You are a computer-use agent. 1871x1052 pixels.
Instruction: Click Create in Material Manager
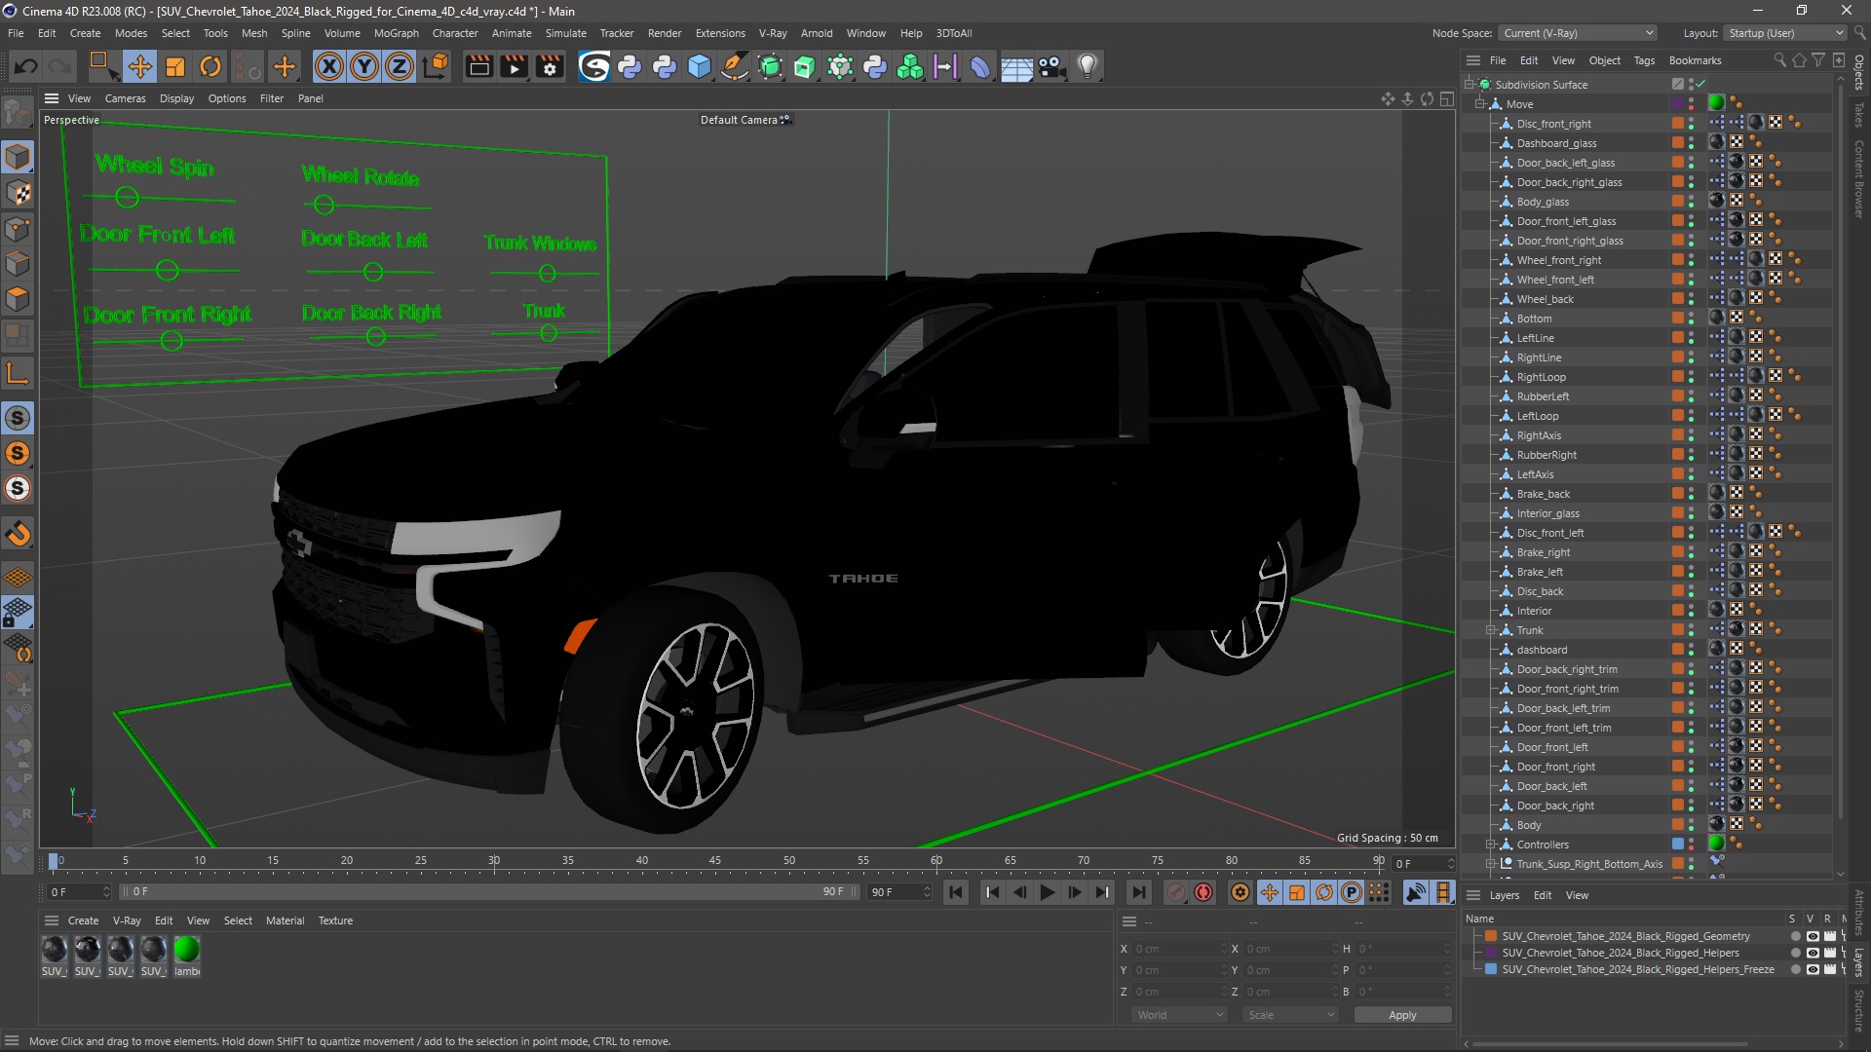[83, 920]
